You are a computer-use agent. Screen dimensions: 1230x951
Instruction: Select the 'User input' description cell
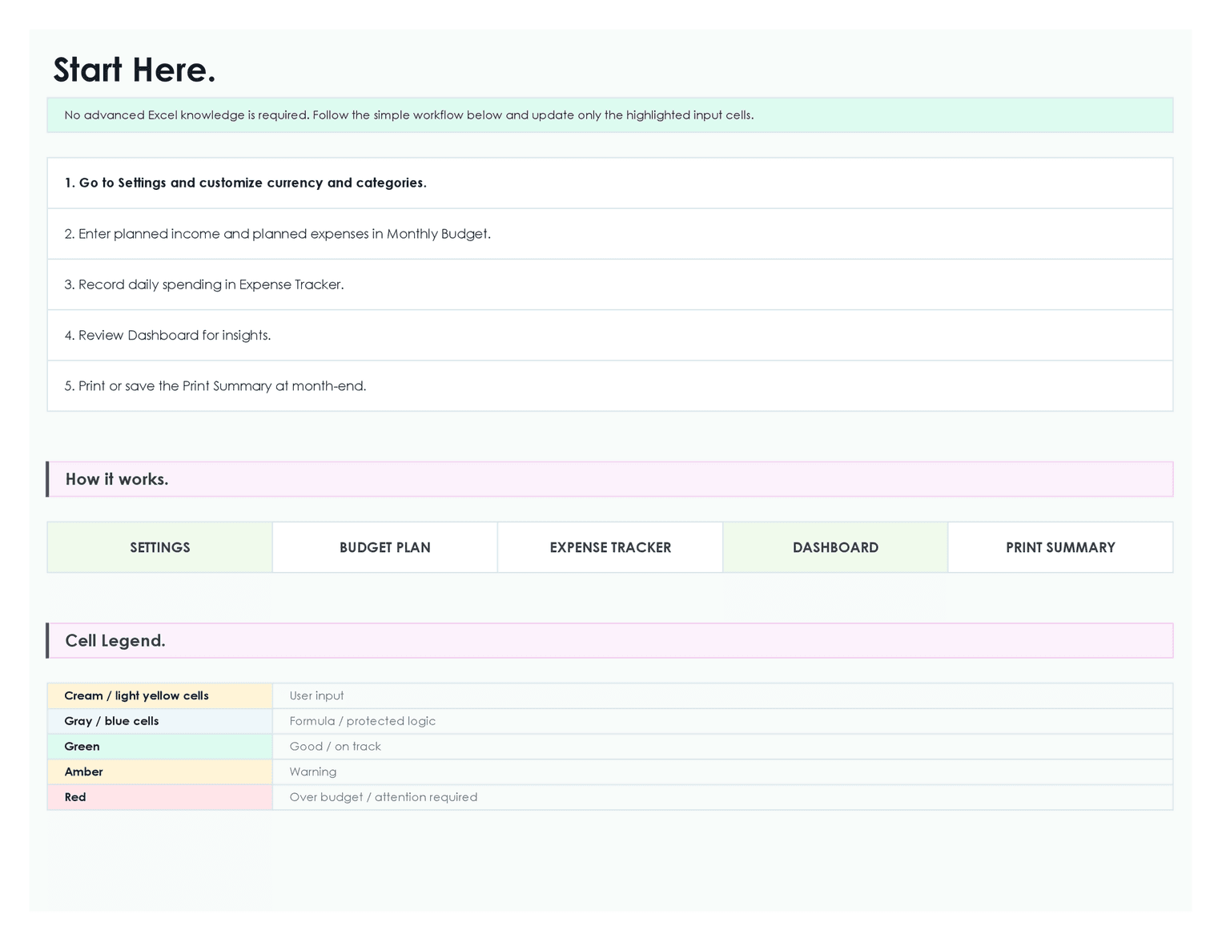[x=723, y=695]
